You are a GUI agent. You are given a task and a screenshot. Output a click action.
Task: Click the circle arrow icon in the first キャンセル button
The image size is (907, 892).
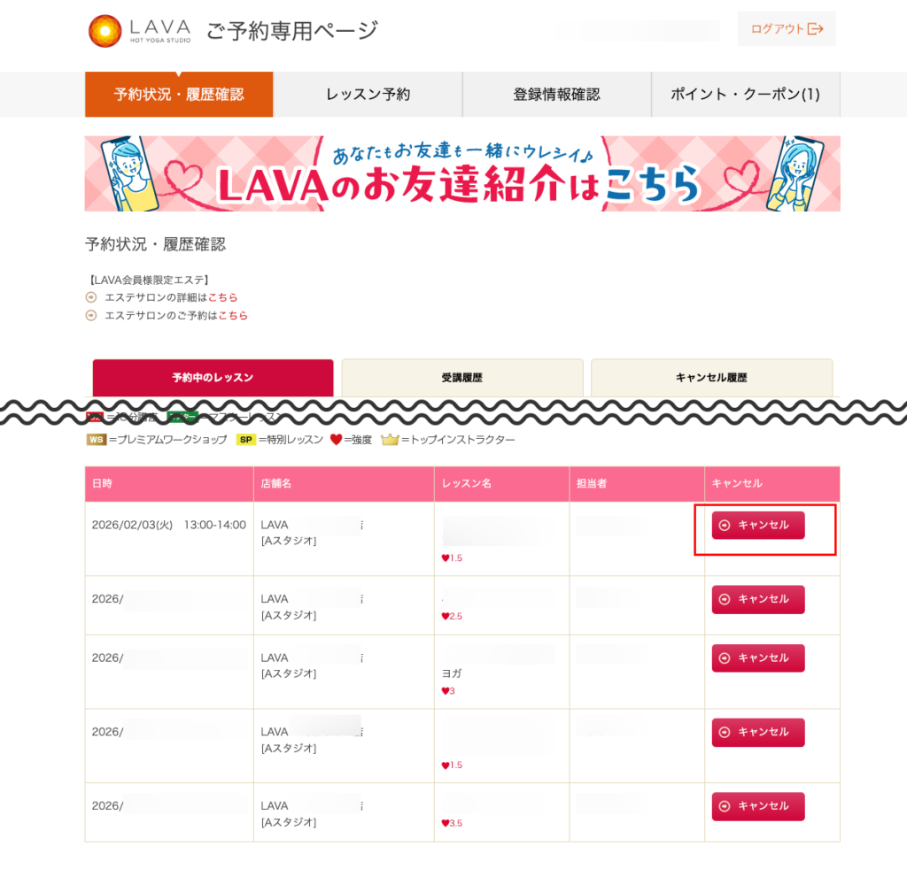coord(725,525)
